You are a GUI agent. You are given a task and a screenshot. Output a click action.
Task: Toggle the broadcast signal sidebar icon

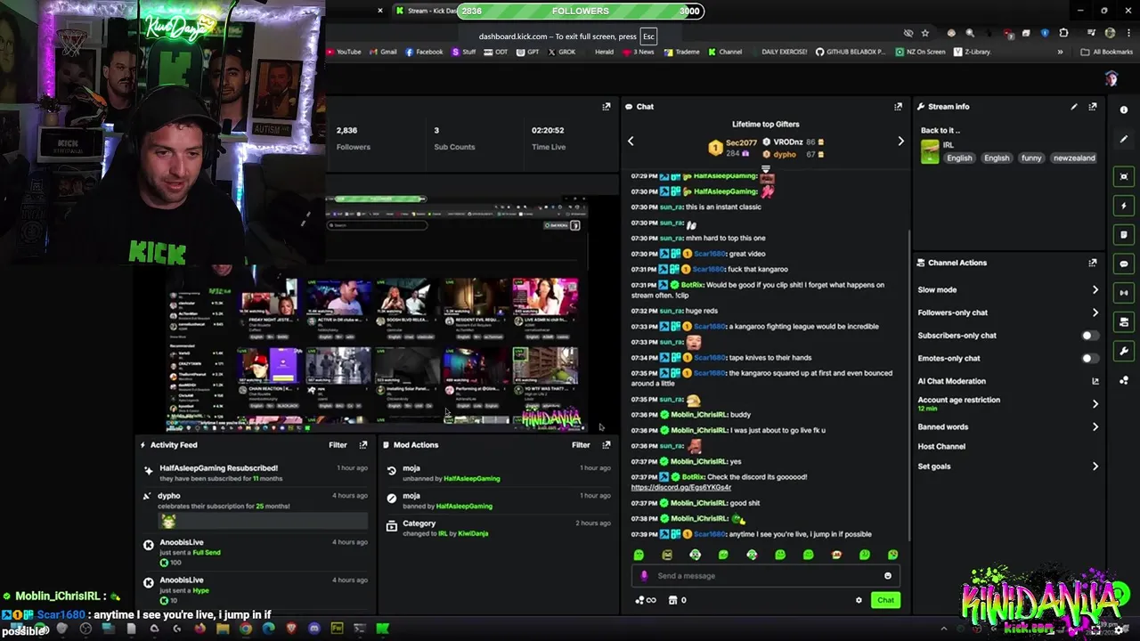click(1124, 293)
